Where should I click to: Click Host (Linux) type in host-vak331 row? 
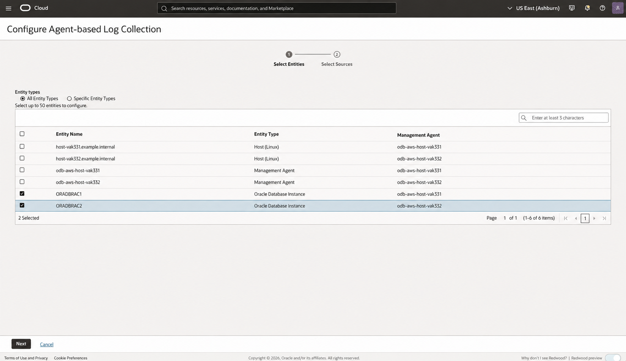point(266,147)
